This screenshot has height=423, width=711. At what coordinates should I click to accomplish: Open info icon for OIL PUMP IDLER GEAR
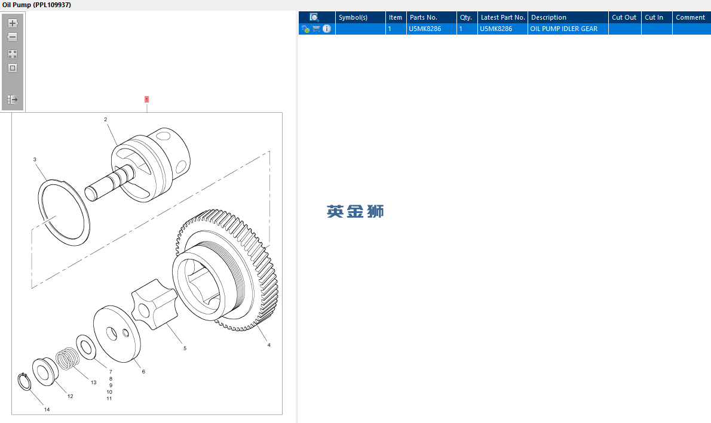[x=327, y=29]
